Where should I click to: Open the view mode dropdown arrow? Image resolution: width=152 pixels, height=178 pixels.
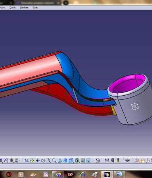pyautogui.click(x=79, y=163)
